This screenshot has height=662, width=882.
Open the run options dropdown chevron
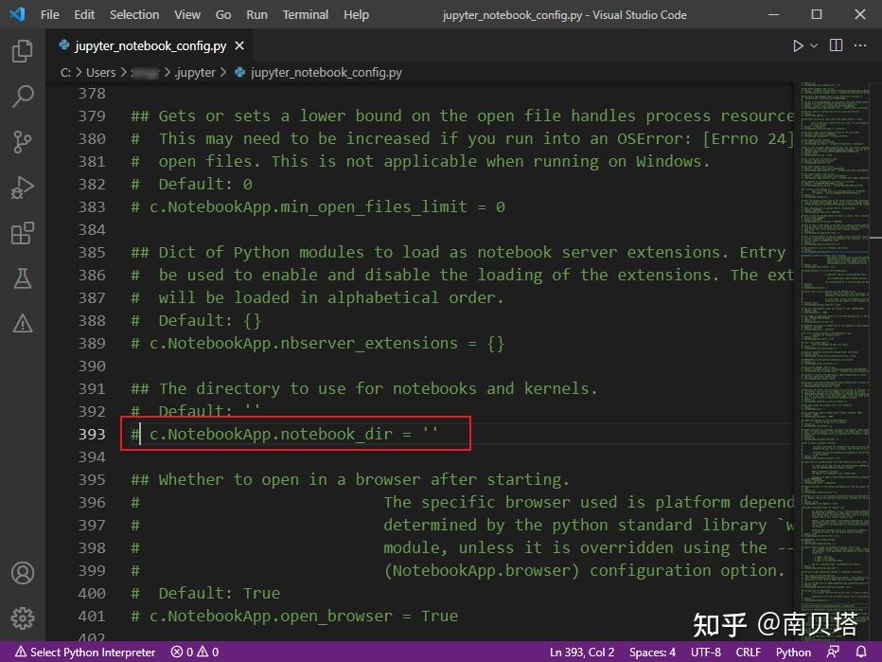(812, 45)
